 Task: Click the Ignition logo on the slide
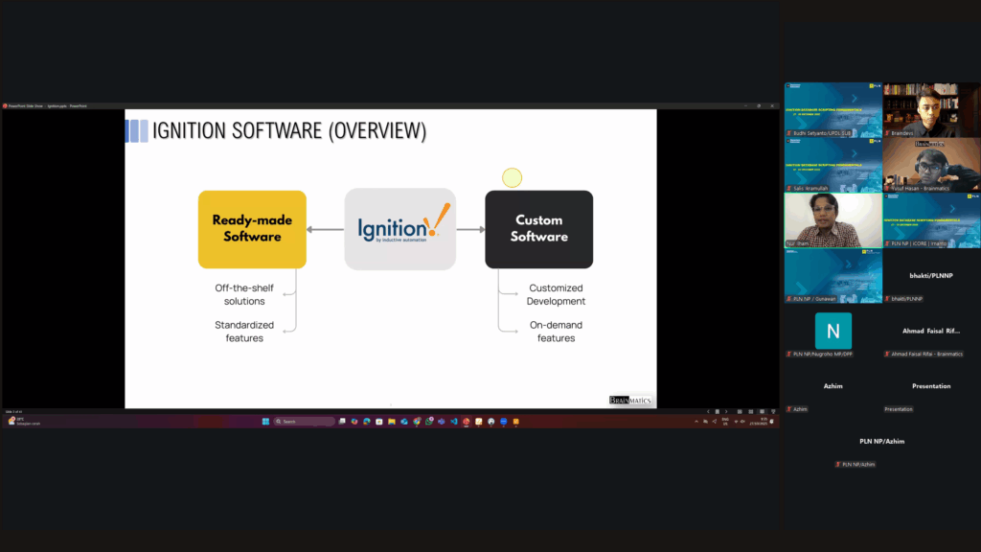coord(400,228)
